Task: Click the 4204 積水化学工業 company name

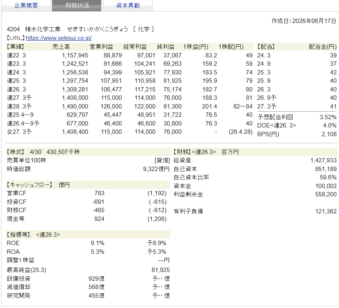Action: (34, 29)
